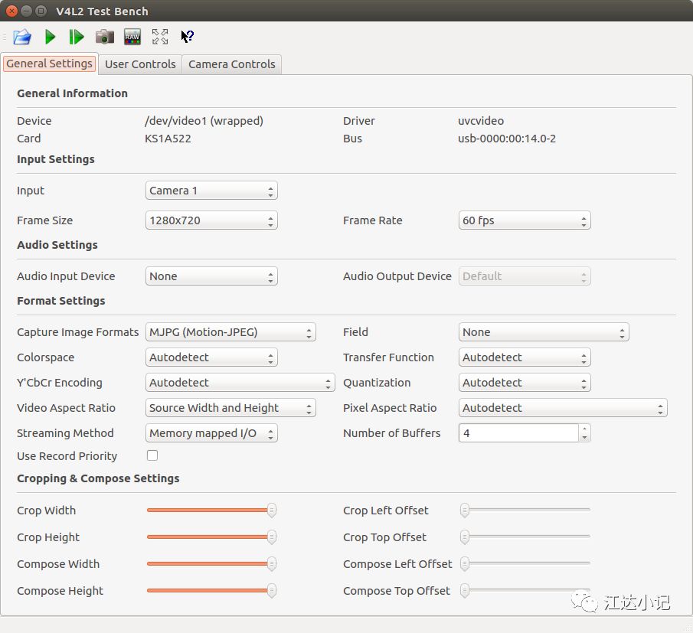The height and width of the screenshot is (633, 693).
Task: Enable Use Record Priority checkbox
Action: click(152, 455)
